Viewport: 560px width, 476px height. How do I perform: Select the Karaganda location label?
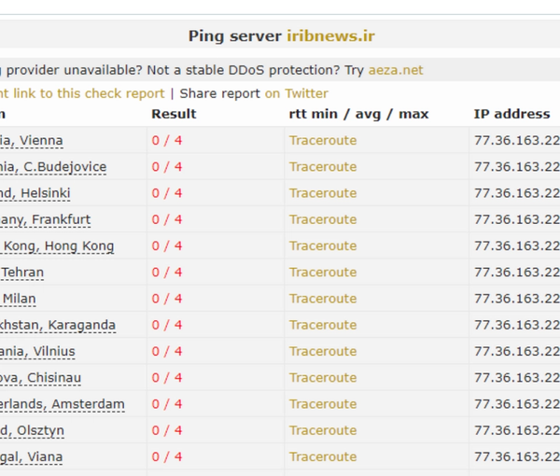tap(58, 325)
